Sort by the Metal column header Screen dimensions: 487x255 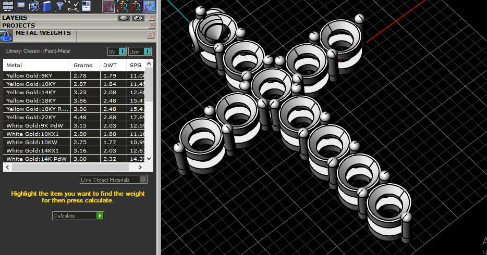[x=36, y=66]
